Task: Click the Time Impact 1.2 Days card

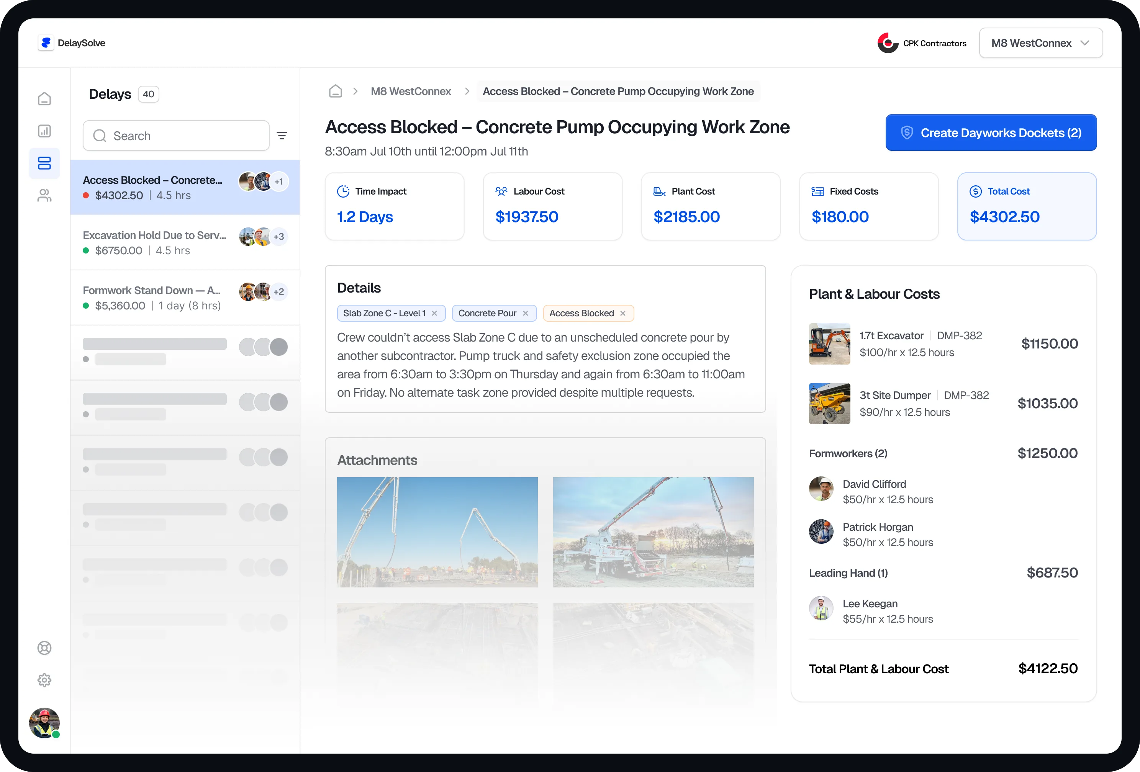Action: point(395,206)
